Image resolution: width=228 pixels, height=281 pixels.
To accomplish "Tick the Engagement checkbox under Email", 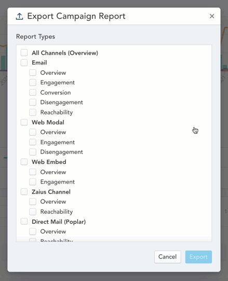I will (x=33, y=82).
